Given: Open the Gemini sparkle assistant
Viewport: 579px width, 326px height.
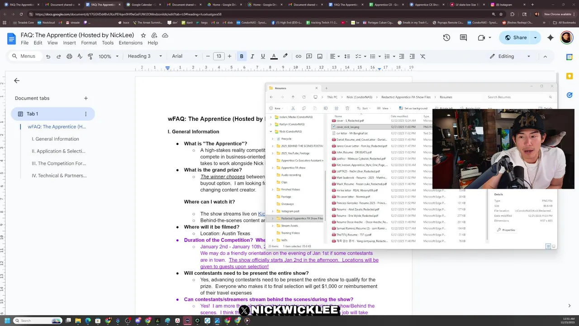Looking at the screenshot, I should [x=551, y=38].
